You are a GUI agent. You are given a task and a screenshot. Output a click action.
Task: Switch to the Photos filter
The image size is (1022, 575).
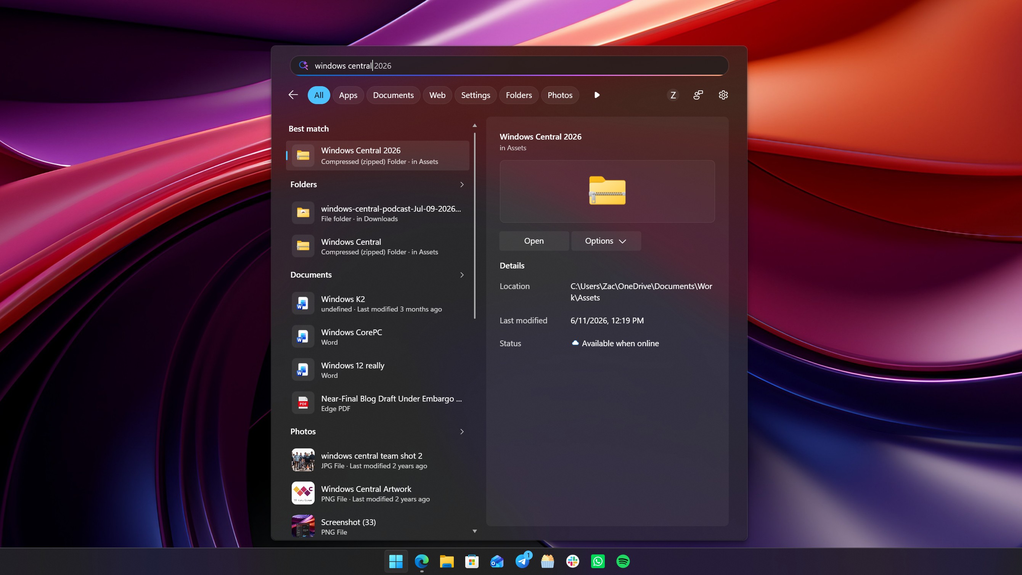coord(560,95)
